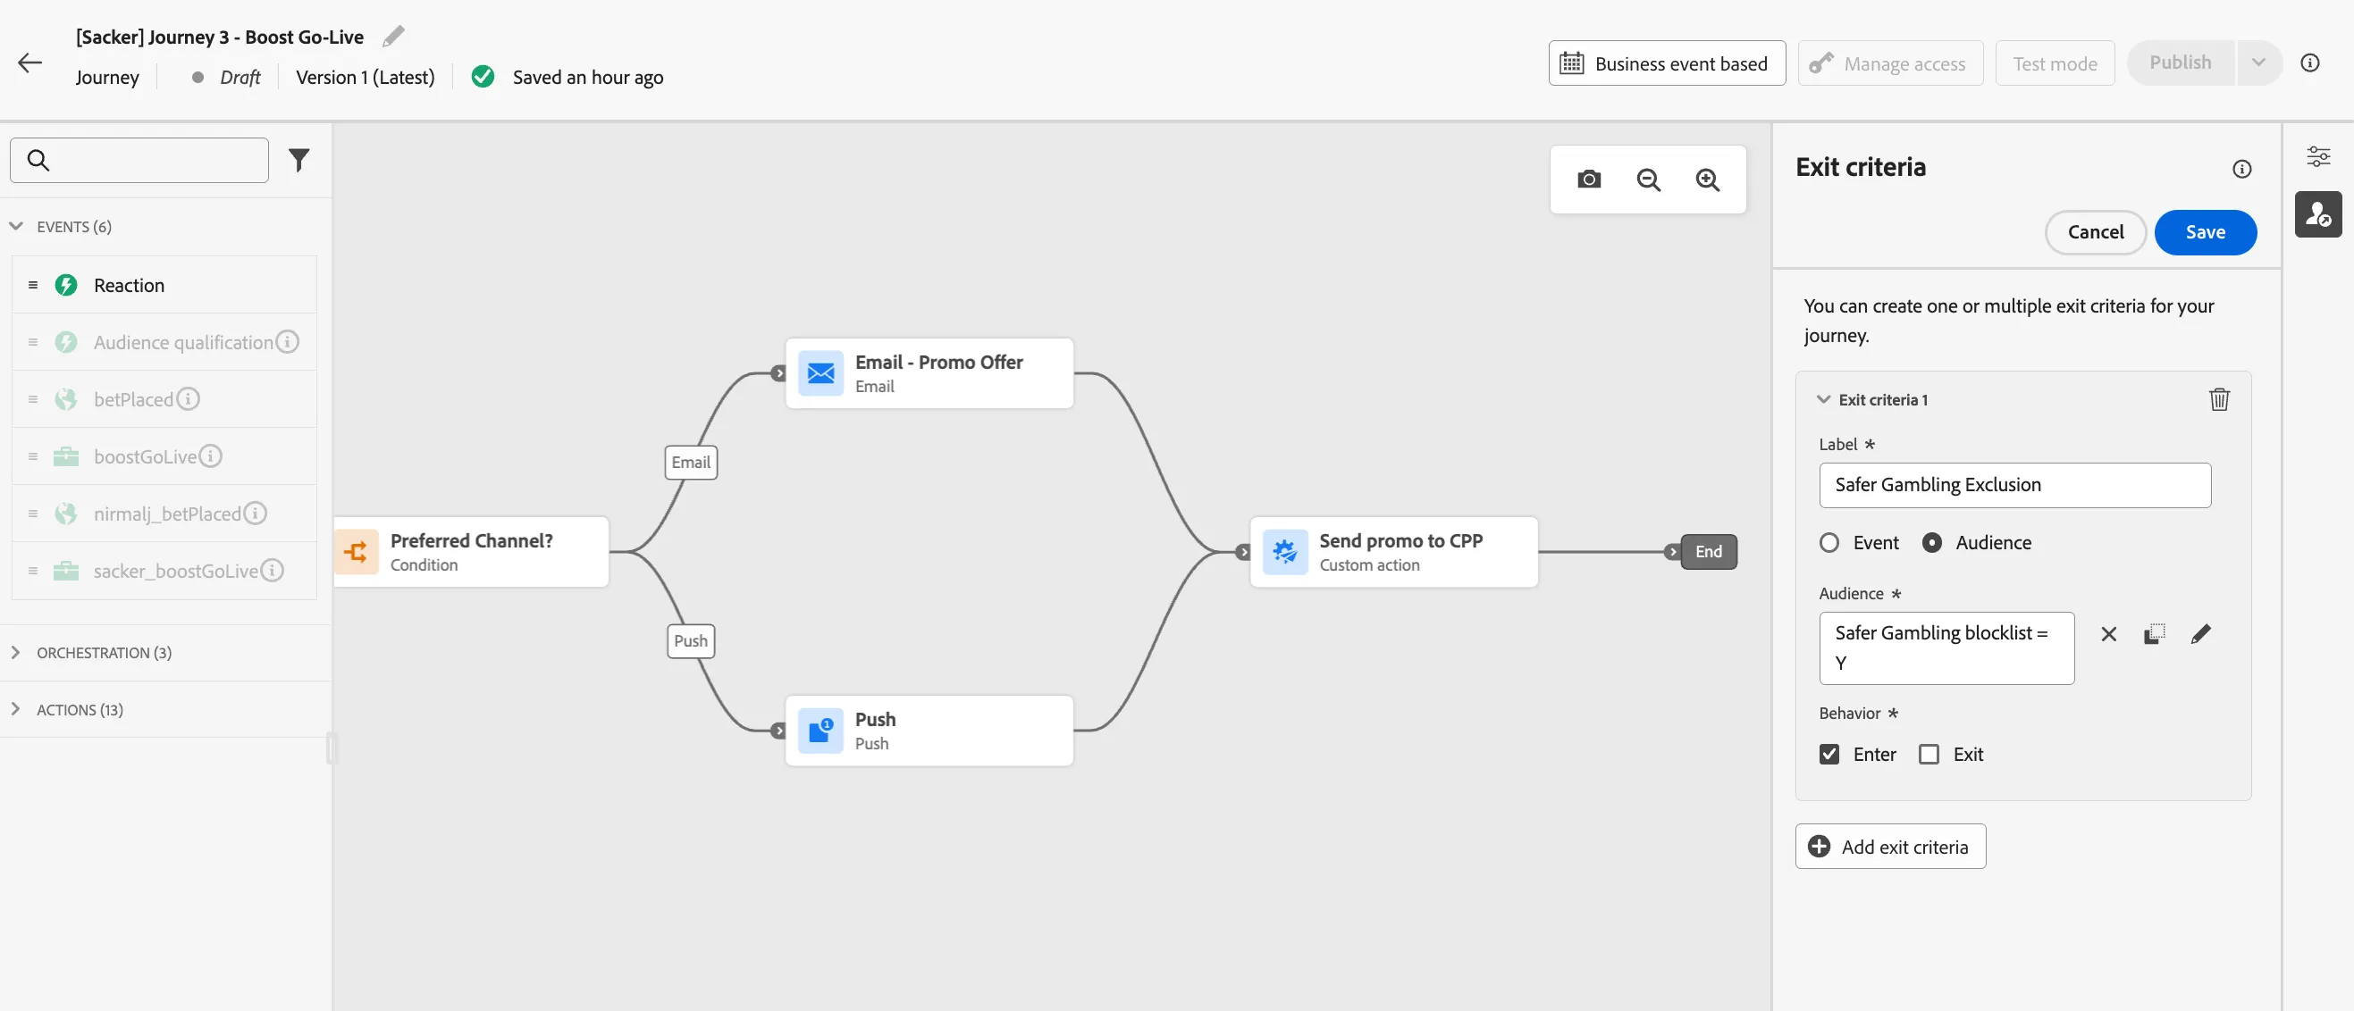Click the Publish button
Image resolution: width=2354 pixels, height=1011 pixels.
[x=2181, y=63]
